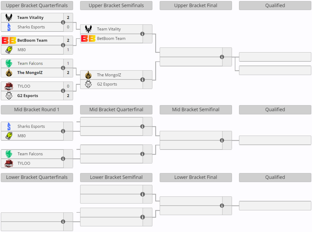312x232 pixels.
Task: Open info for Vitality vs BetBoom semifinal
Action: (x=142, y=34)
